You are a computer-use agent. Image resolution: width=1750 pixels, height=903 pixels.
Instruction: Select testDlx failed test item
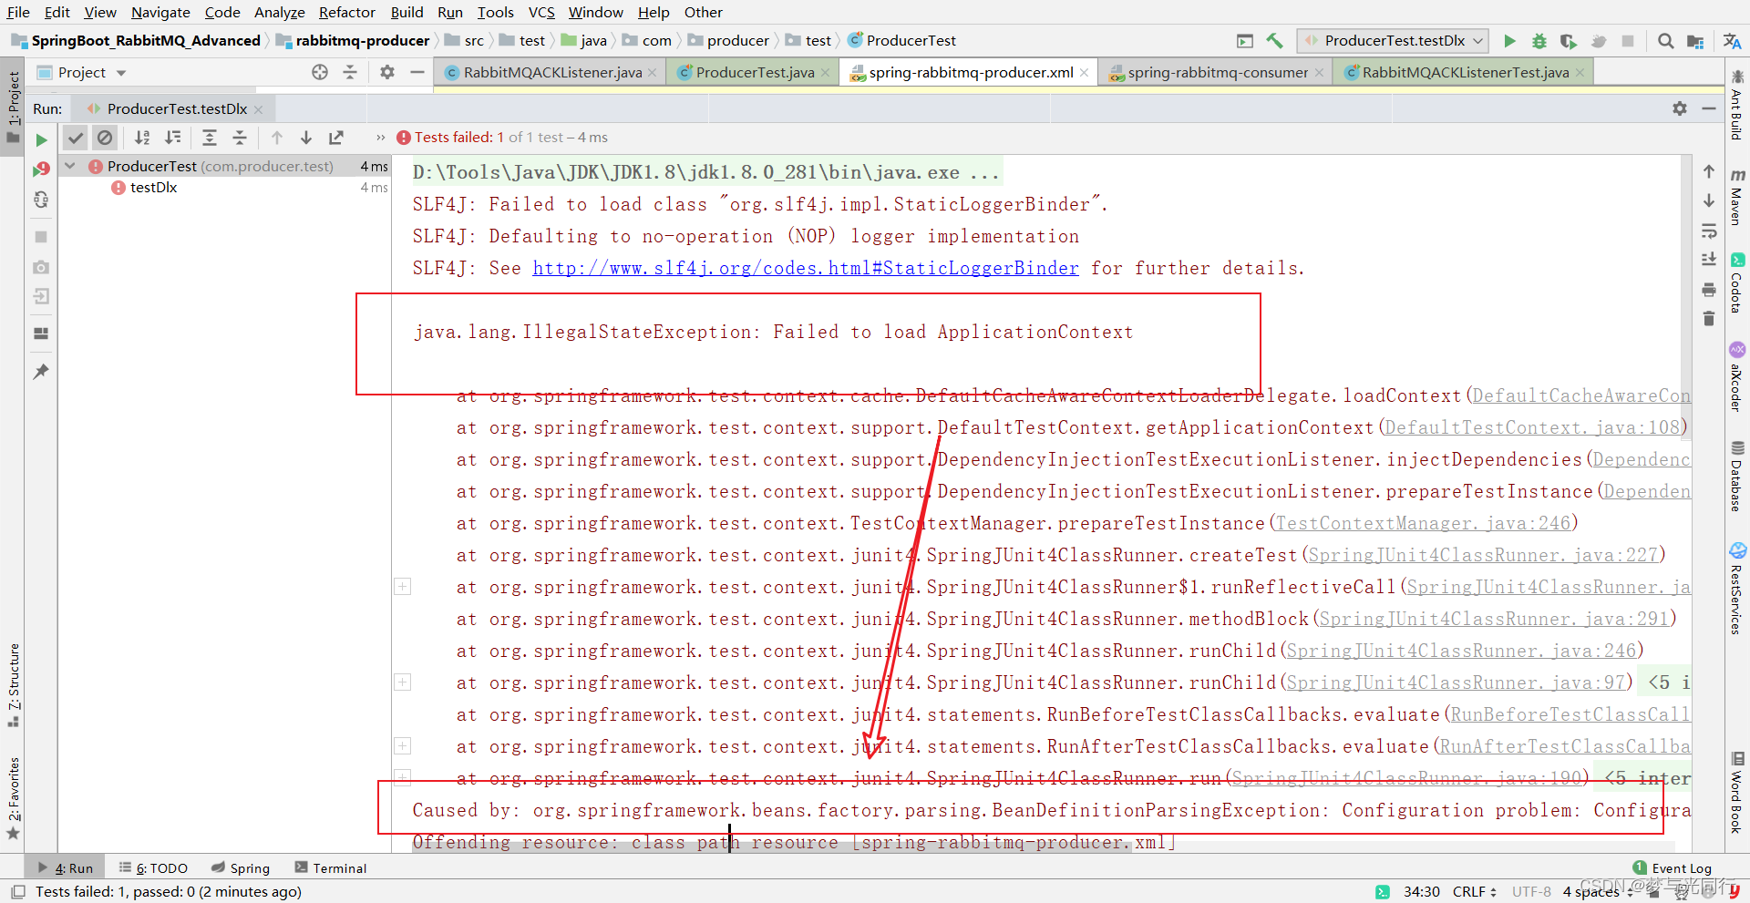click(x=153, y=188)
